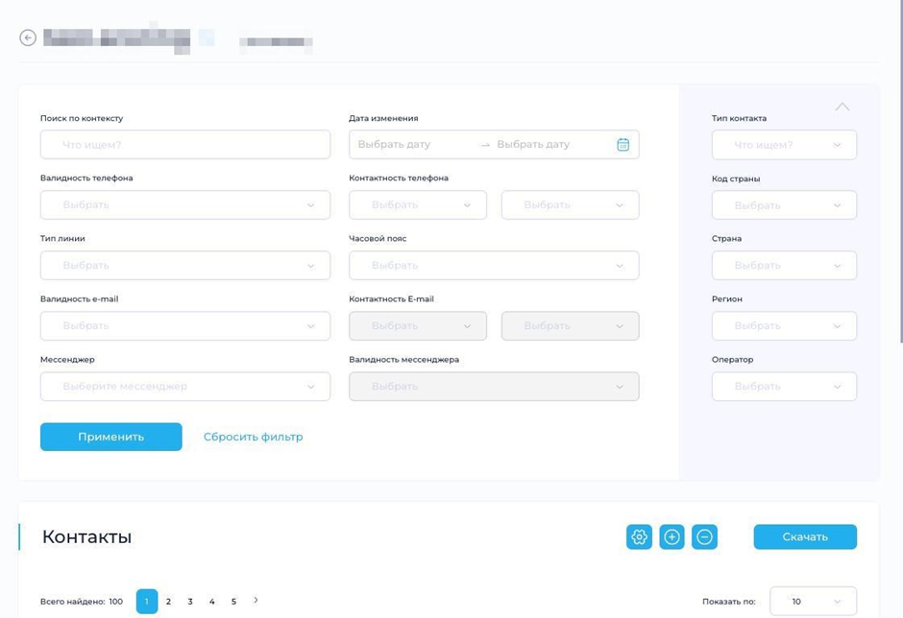Go to page 2 of contacts
903x618 pixels.
pyautogui.click(x=168, y=602)
